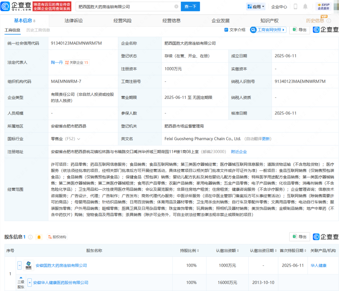Select the 工商信息 sub-tab

click(13, 30)
